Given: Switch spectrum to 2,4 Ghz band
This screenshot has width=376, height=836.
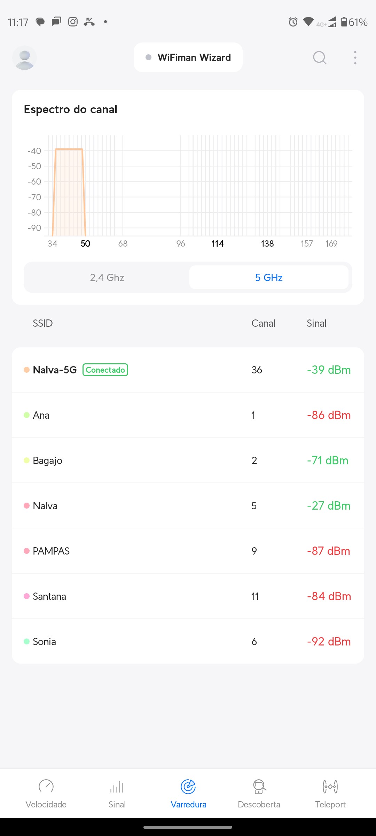Looking at the screenshot, I should click(107, 278).
